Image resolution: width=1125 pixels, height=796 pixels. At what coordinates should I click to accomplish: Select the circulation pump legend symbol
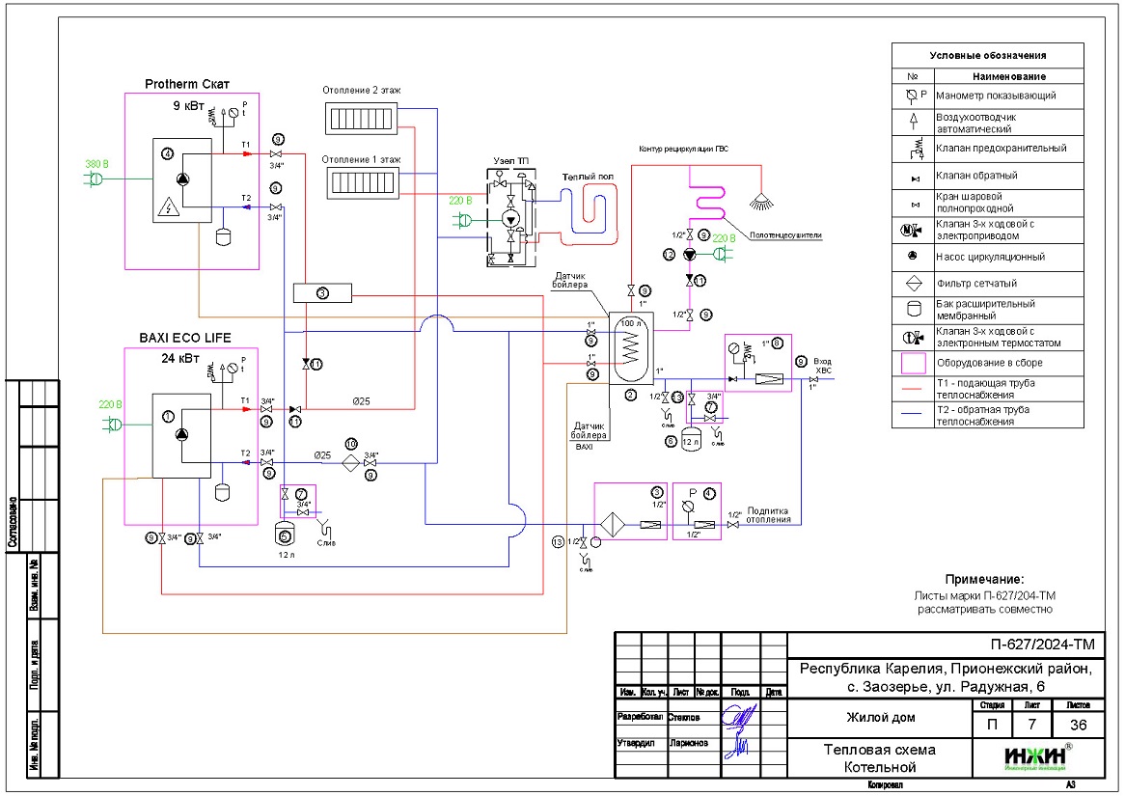[x=912, y=258]
